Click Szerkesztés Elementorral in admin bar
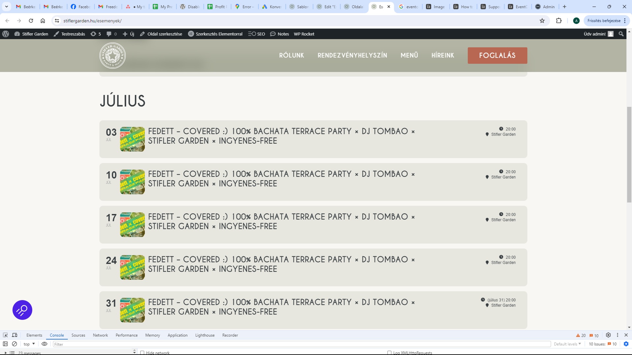632x355 pixels. 215,34
